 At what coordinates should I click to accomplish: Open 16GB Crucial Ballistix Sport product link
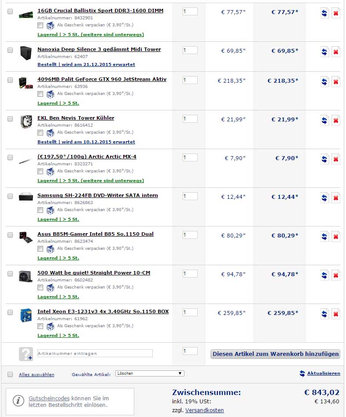100,11
